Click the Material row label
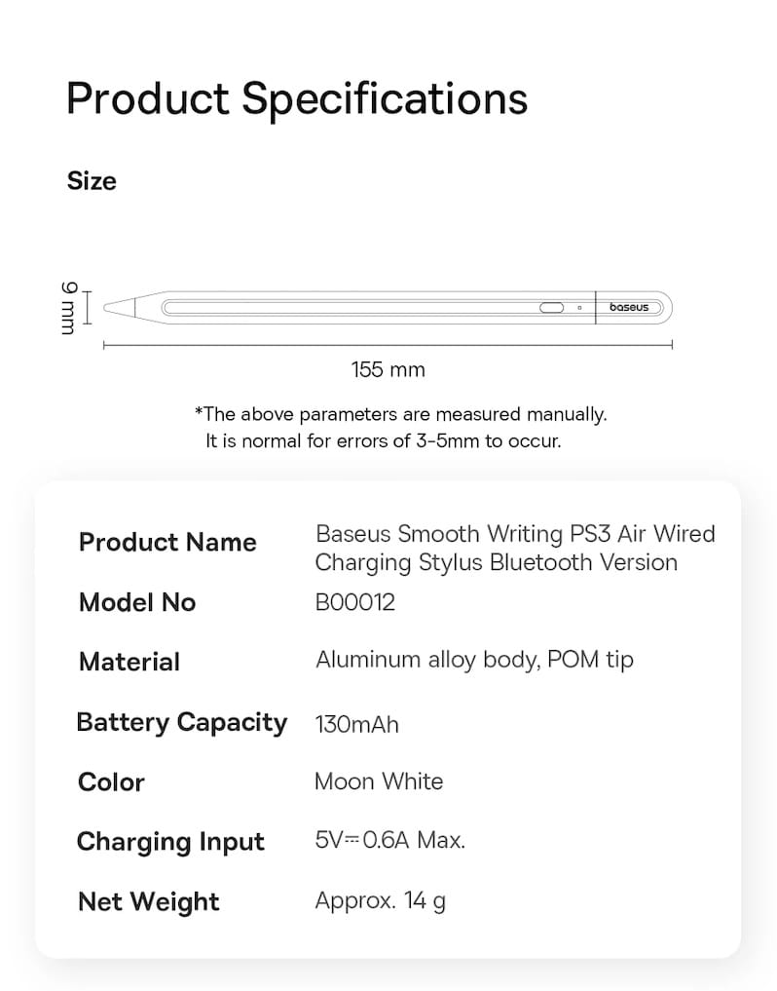This screenshot has height=991, width=777. 129,662
